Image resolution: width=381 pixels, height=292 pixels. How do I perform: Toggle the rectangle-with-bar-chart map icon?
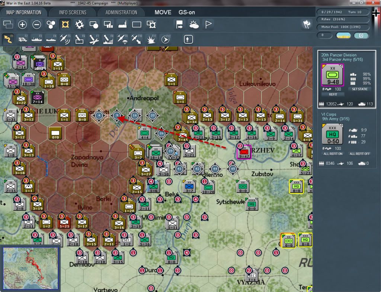click(x=108, y=24)
